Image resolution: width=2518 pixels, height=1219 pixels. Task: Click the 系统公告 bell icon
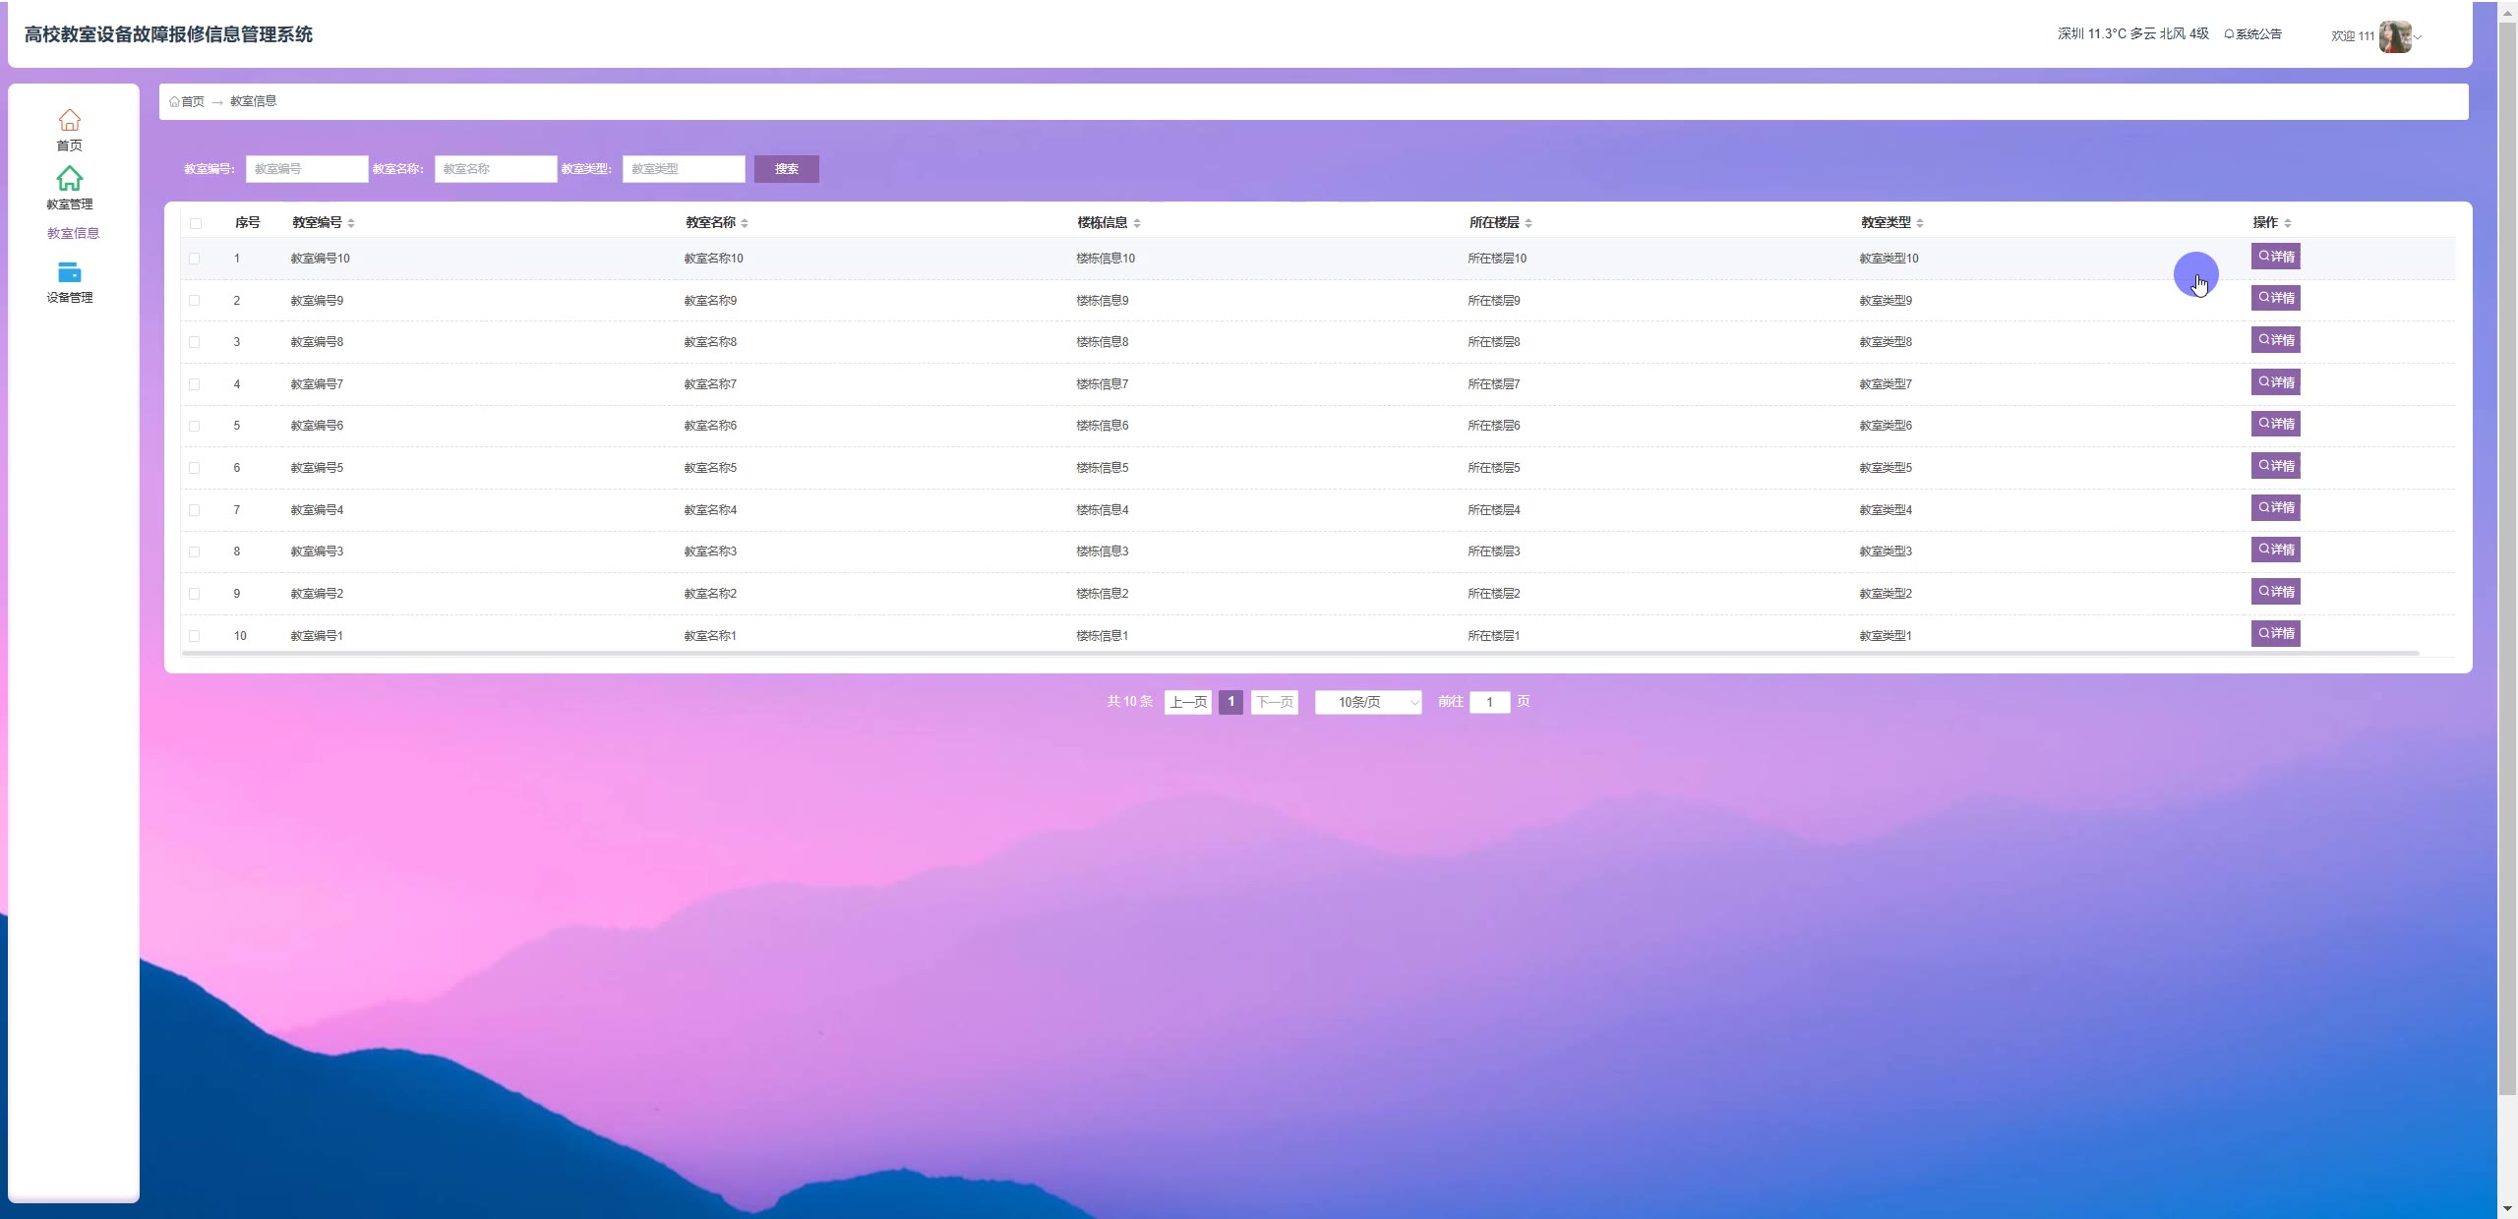click(2229, 34)
